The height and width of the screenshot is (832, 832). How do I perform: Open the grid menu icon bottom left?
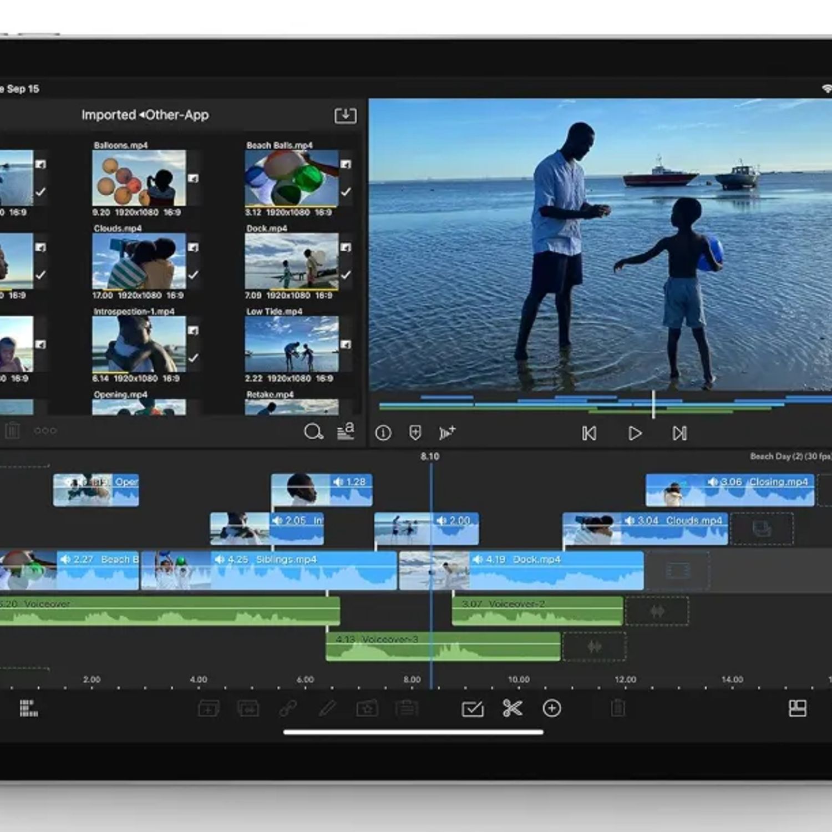tap(29, 708)
